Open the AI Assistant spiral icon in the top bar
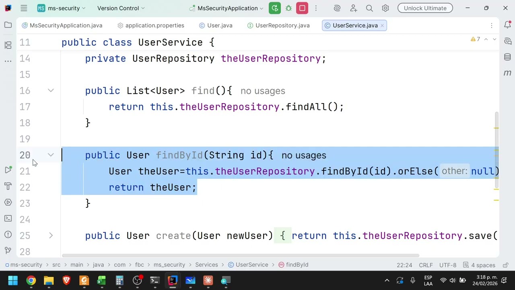515x290 pixels. 337,8
